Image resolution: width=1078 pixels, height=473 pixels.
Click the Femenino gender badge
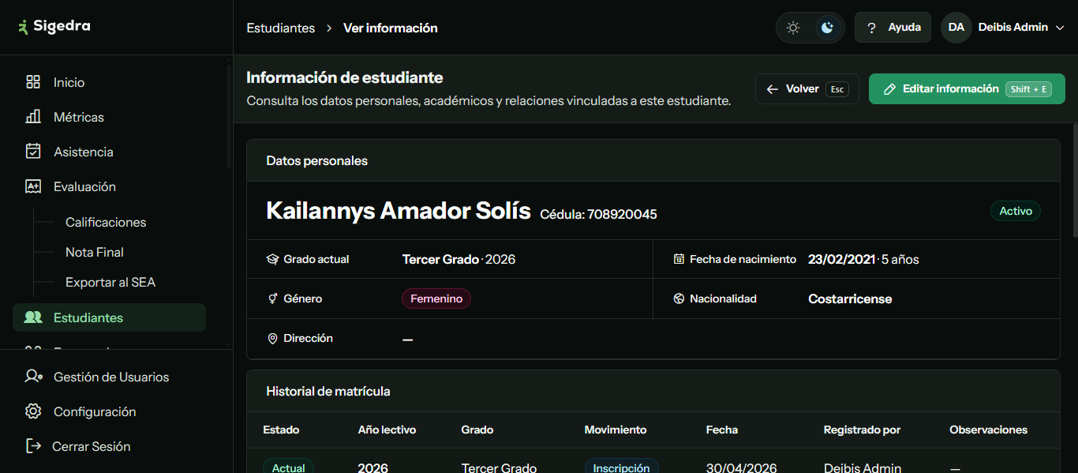(436, 298)
